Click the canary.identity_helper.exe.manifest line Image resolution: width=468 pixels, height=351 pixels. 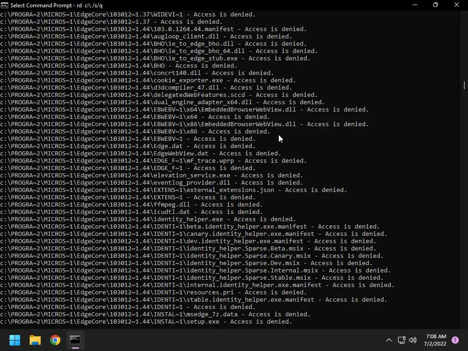tap(194, 234)
